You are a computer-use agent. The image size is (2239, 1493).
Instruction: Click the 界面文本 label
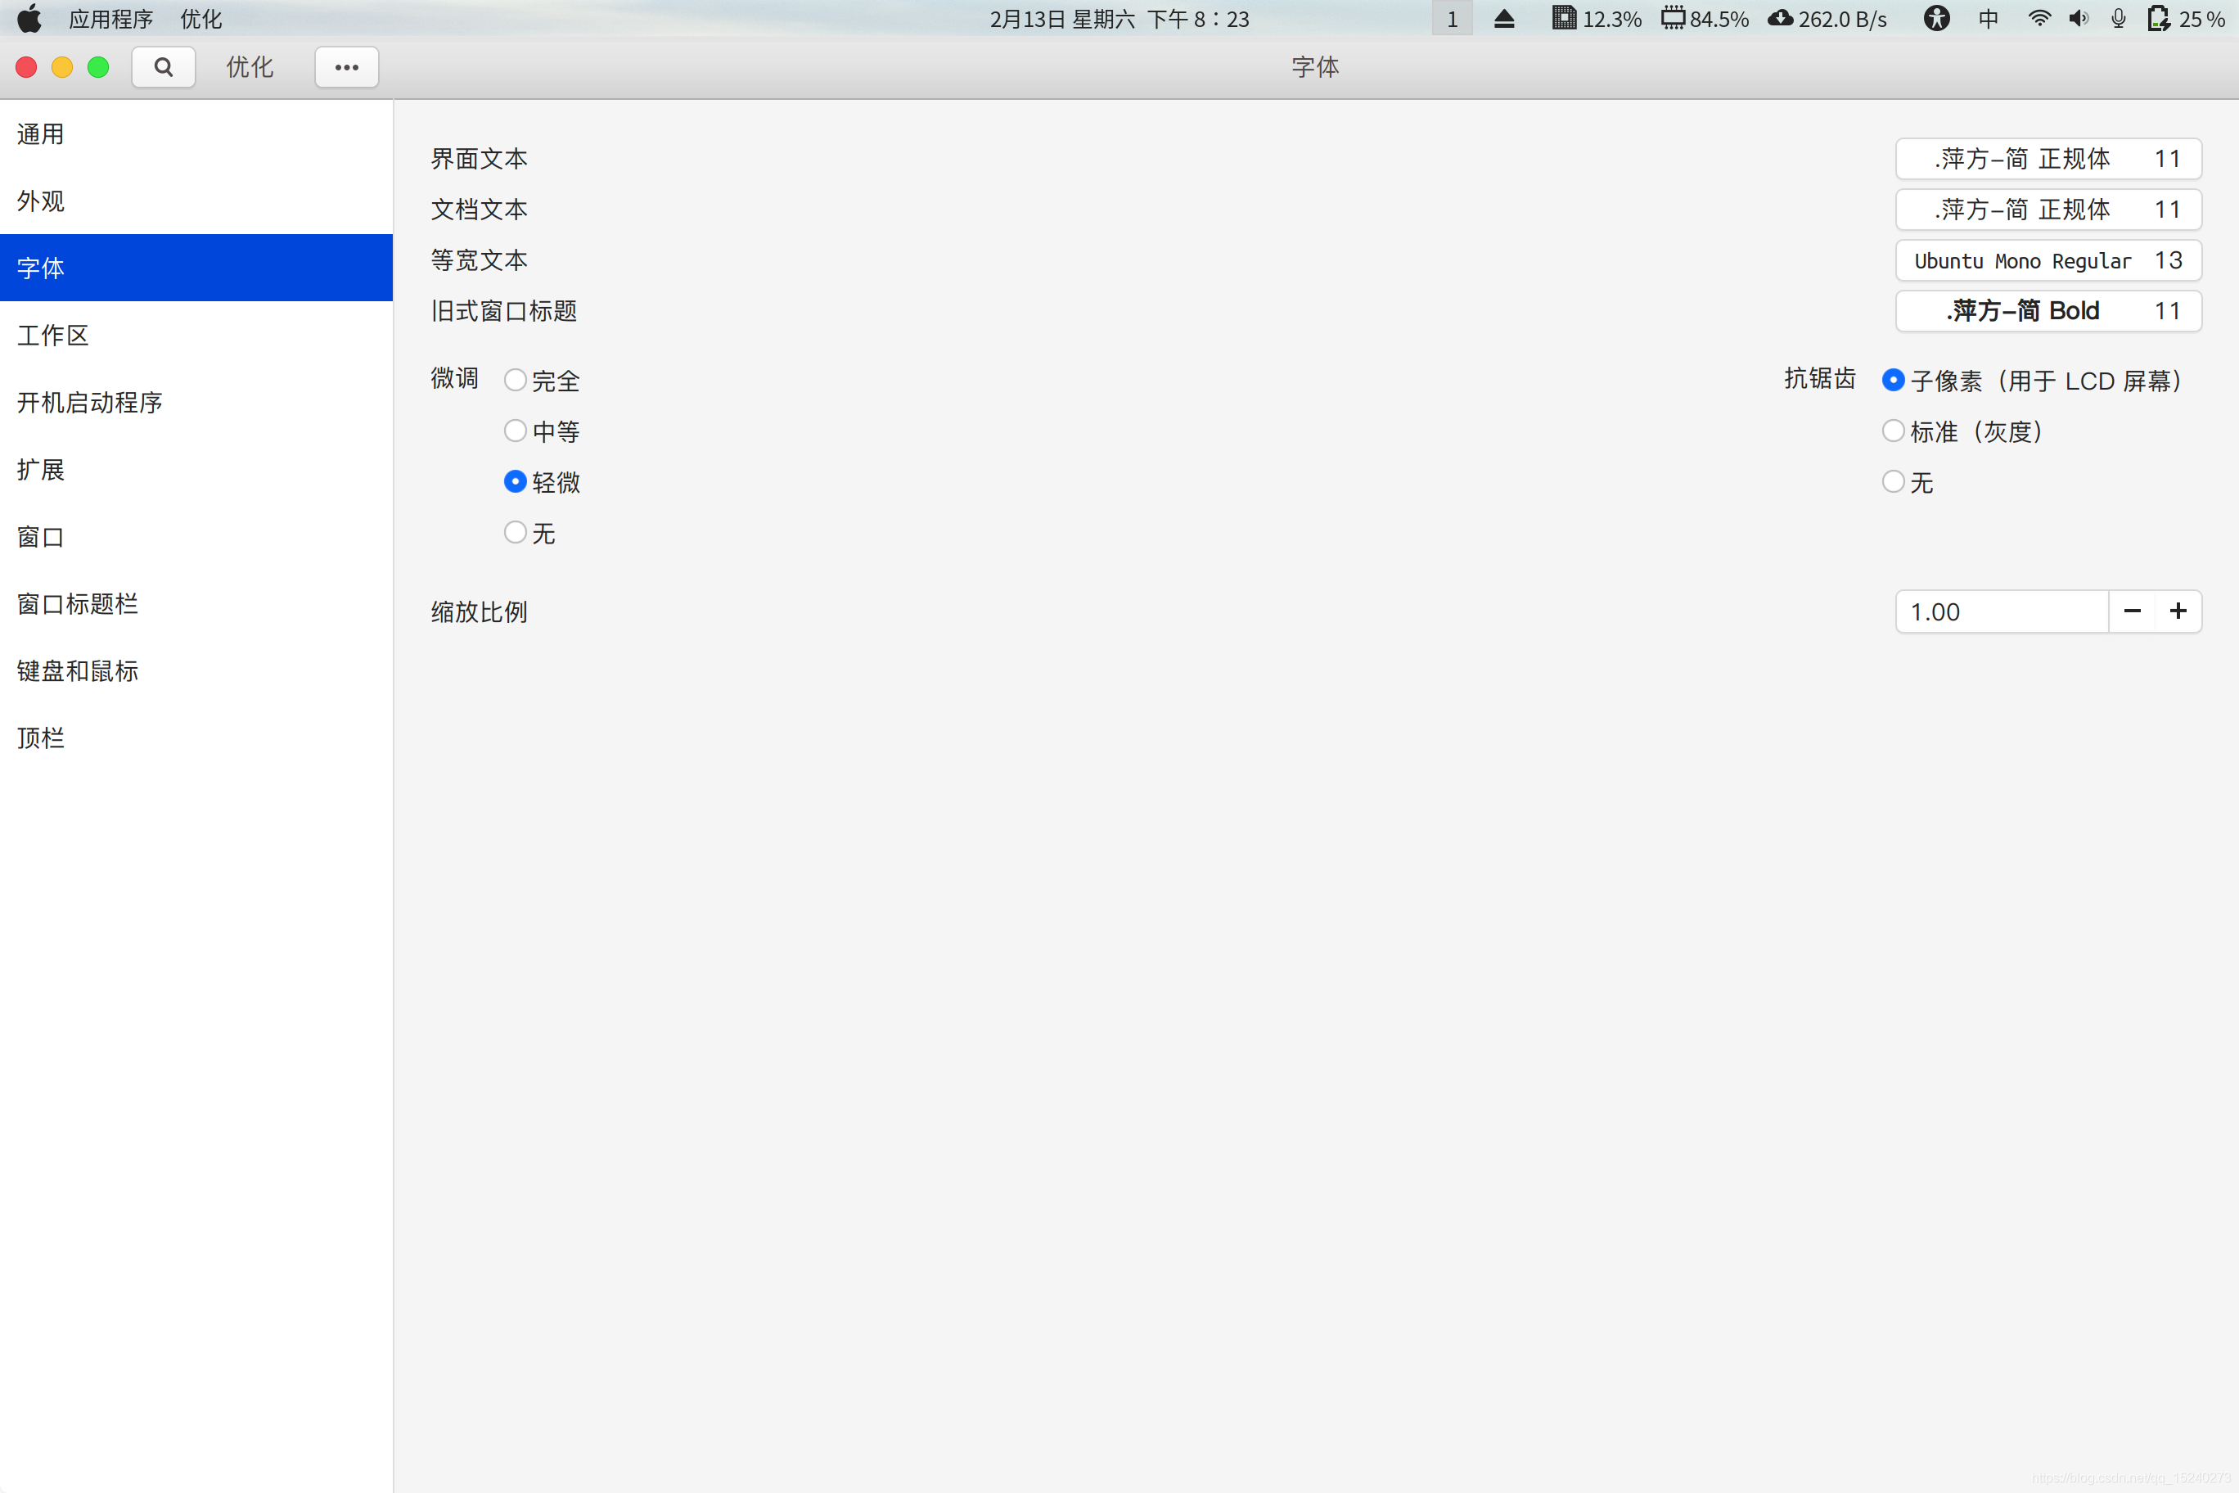(x=479, y=158)
